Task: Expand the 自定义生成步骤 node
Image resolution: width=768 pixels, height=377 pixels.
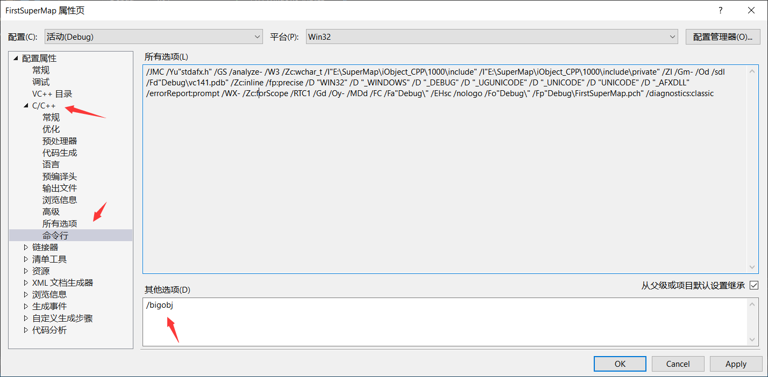Action: tap(26, 318)
